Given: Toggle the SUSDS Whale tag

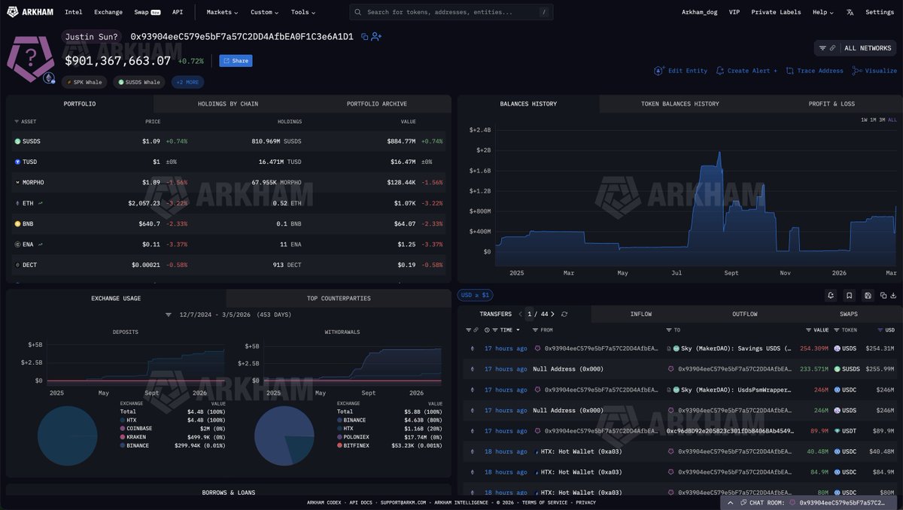Looking at the screenshot, I should pyautogui.click(x=140, y=82).
